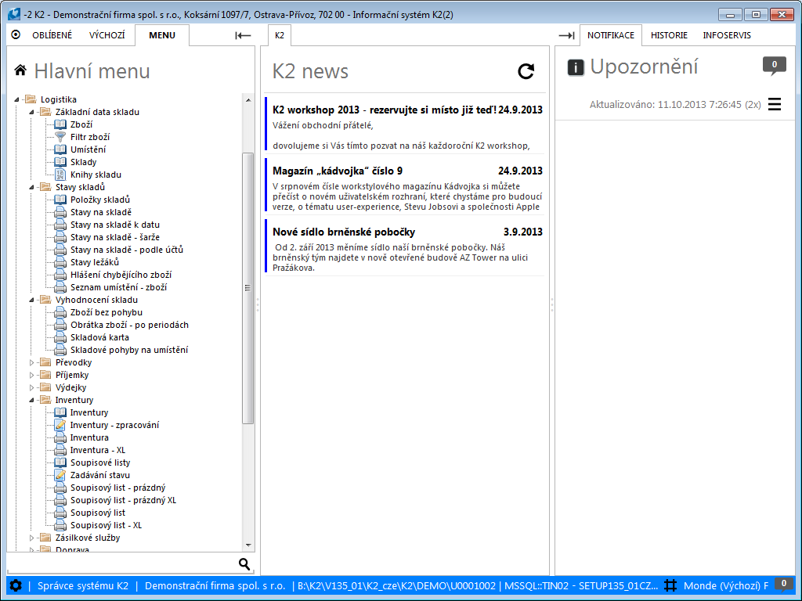
Task: Click the home icon beside Hlavní menu
Action: tap(20, 70)
